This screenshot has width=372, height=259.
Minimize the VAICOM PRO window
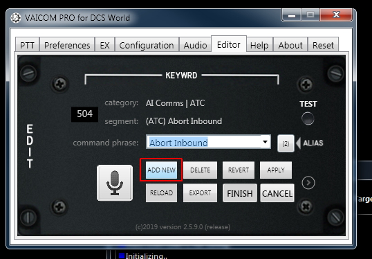(x=292, y=15)
